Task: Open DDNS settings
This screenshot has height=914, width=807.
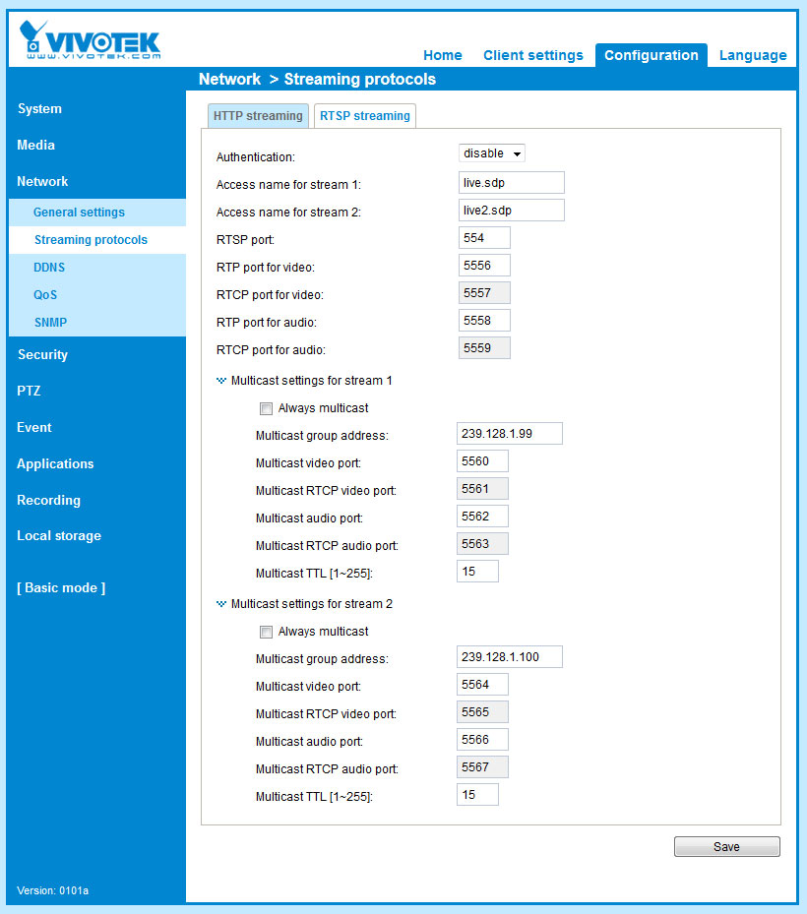Action: click(49, 268)
